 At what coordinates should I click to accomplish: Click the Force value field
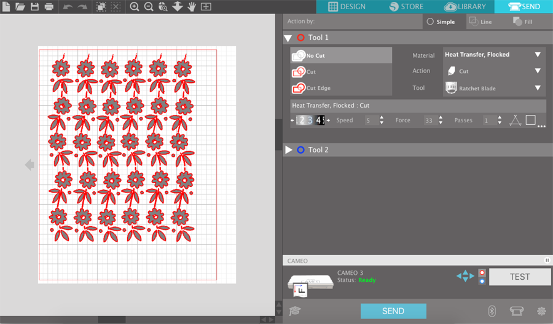point(430,121)
